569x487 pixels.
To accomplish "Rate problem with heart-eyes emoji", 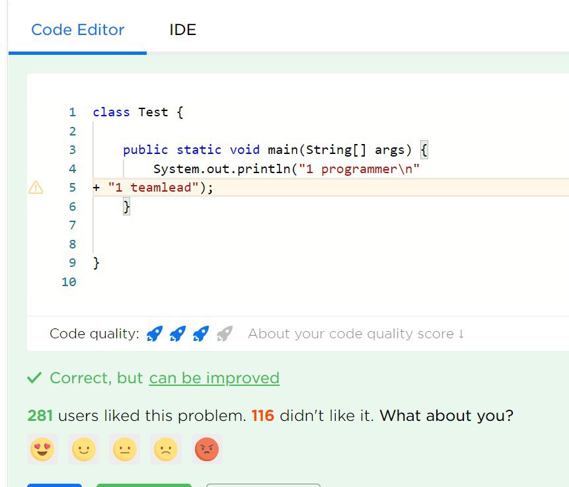I will coord(42,449).
